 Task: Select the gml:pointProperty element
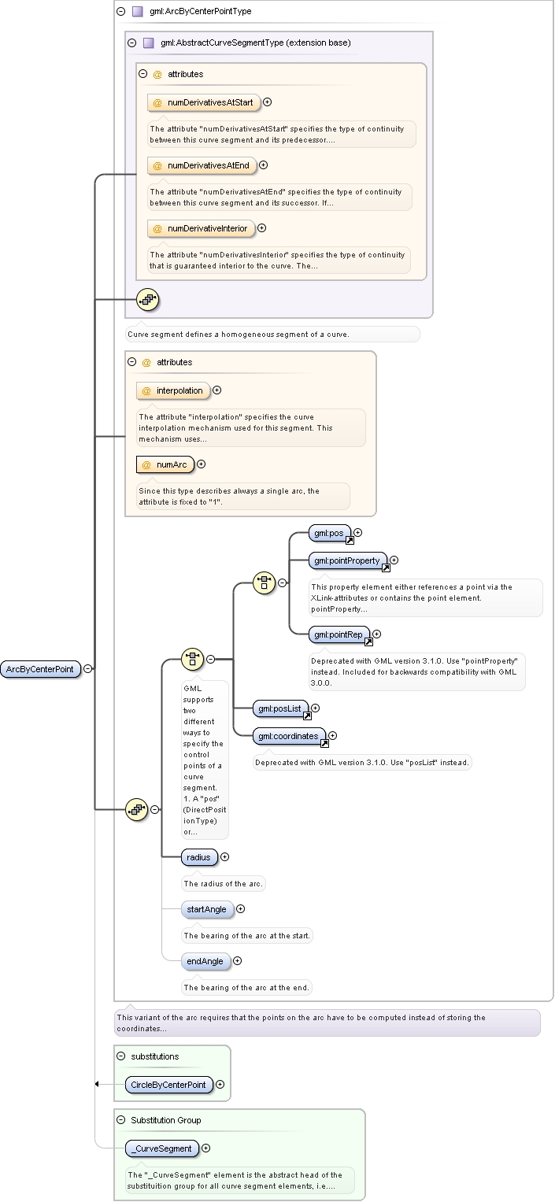tap(347, 561)
